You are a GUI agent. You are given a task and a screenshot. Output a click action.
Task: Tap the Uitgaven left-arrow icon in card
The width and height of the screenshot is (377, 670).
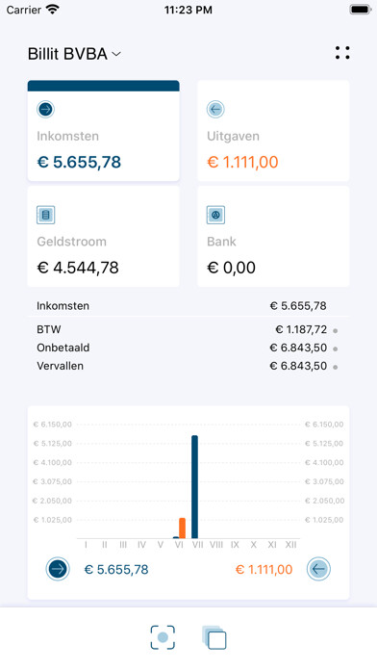pyautogui.click(x=215, y=109)
